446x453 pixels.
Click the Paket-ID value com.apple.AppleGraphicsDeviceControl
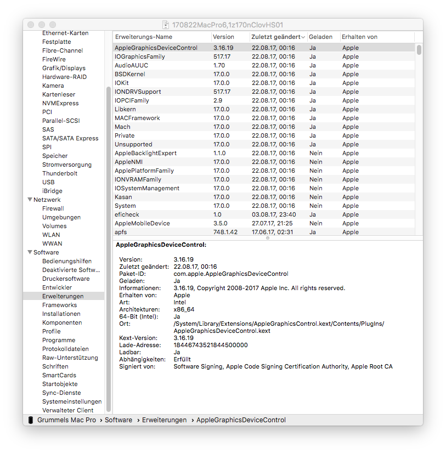click(x=230, y=274)
